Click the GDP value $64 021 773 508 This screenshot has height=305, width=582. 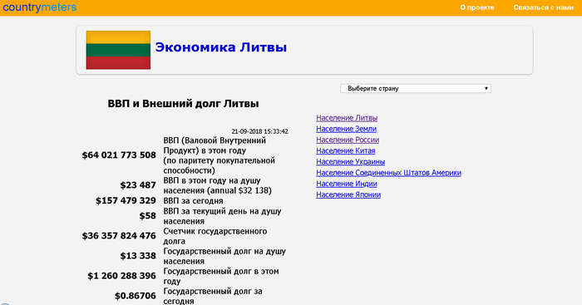tap(119, 155)
